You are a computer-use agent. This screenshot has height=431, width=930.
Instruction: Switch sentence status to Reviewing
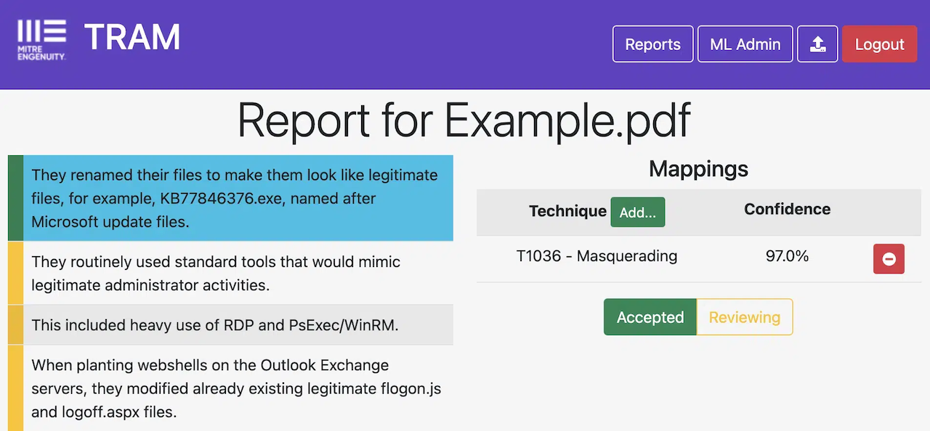(x=744, y=317)
